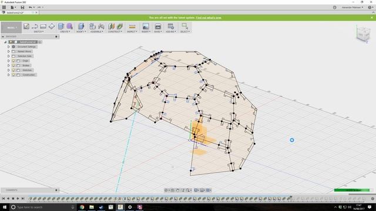The image size is (376, 211).
Task: Select the Insert image tool icon
Action: tap(146, 26)
